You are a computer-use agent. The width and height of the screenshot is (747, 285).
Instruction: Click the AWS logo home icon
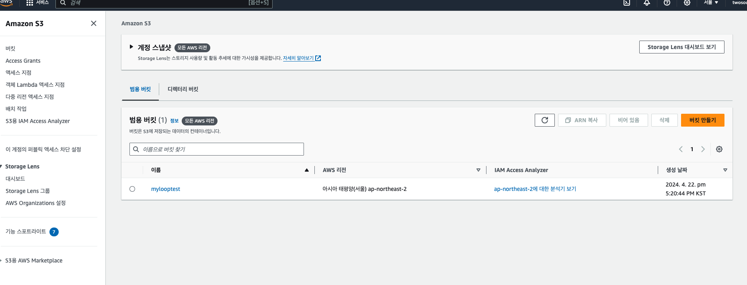coord(6,2)
